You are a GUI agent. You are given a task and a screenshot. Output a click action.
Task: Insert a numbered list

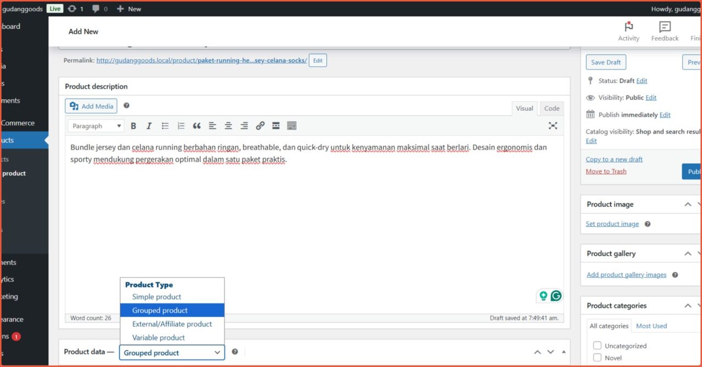click(x=180, y=125)
